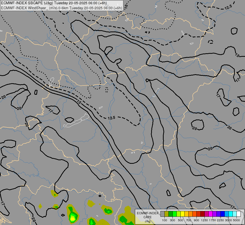Click the 'J/kg' unit label in the legend

(x=147, y=221)
